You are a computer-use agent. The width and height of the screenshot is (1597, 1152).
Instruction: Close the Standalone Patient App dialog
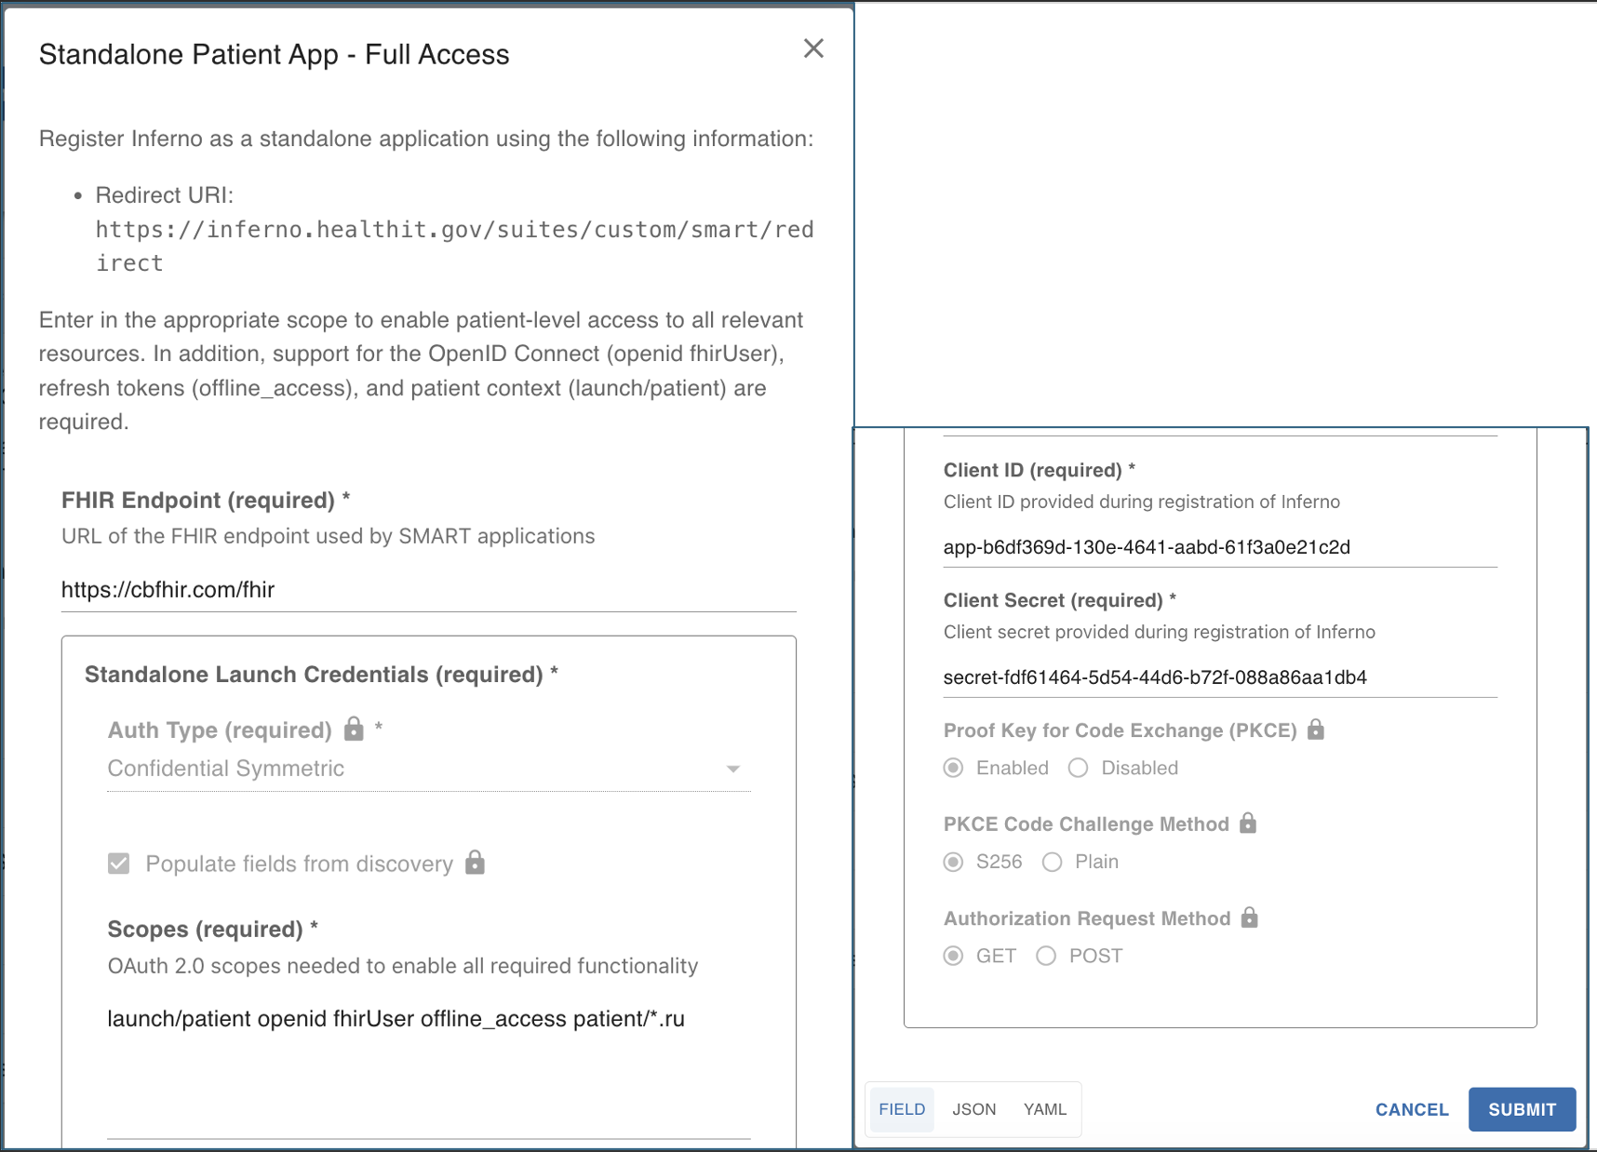(812, 48)
